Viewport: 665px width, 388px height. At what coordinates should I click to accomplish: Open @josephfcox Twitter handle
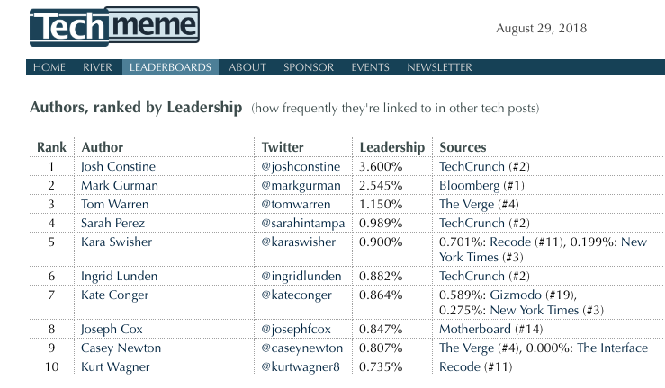pyautogui.click(x=296, y=330)
